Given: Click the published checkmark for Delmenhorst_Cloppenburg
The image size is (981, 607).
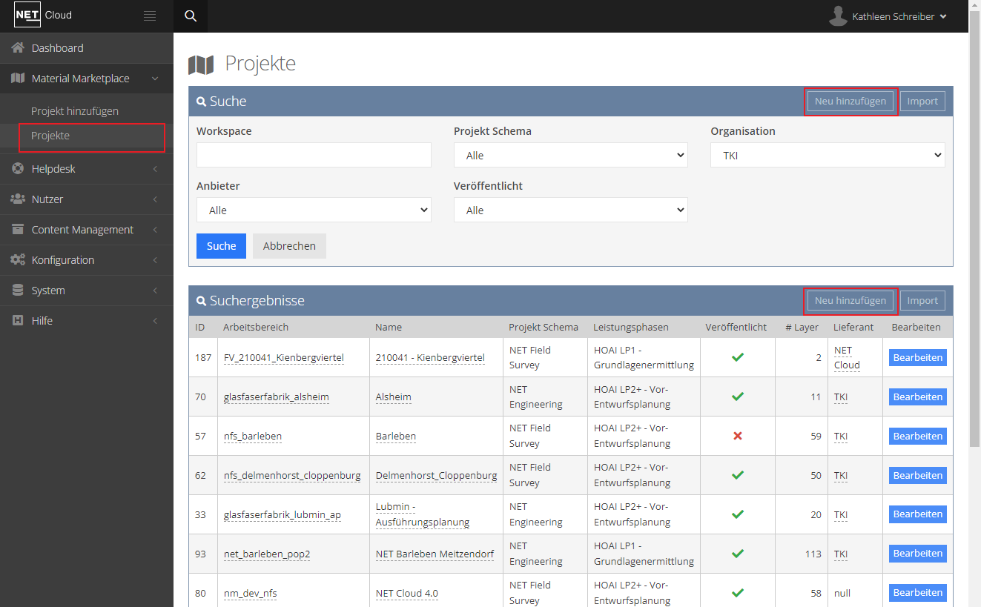Looking at the screenshot, I should click(737, 475).
